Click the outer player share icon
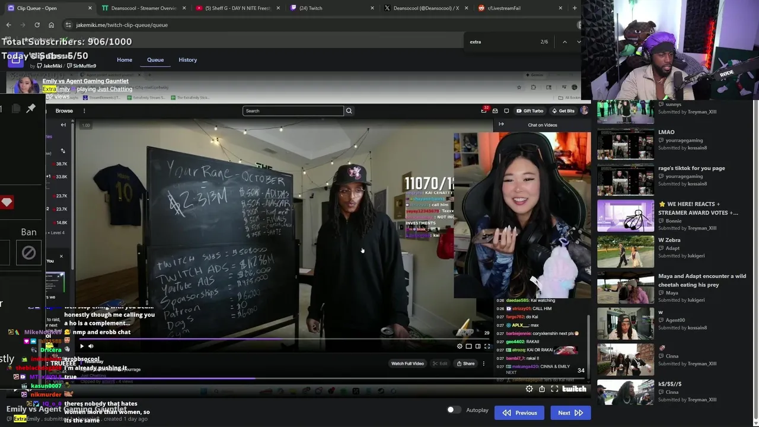759x427 pixels. (542, 389)
